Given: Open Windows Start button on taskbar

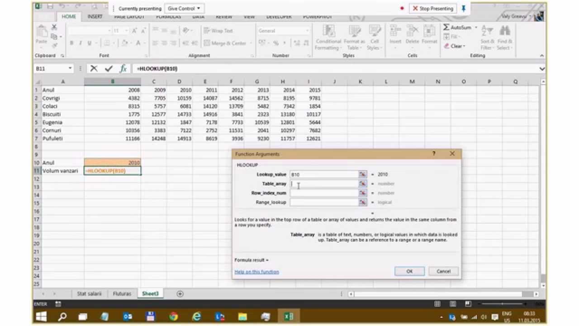Looking at the screenshot, I should [x=42, y=316].
